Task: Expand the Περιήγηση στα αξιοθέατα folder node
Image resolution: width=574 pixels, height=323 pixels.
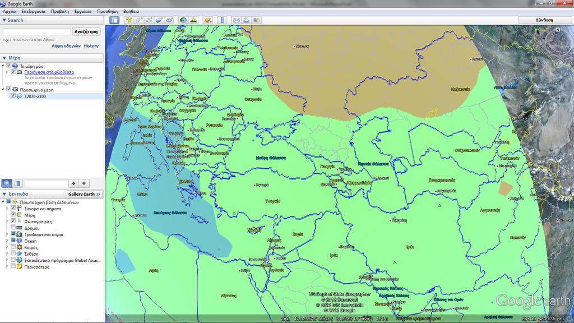Action: coord(7,72)
